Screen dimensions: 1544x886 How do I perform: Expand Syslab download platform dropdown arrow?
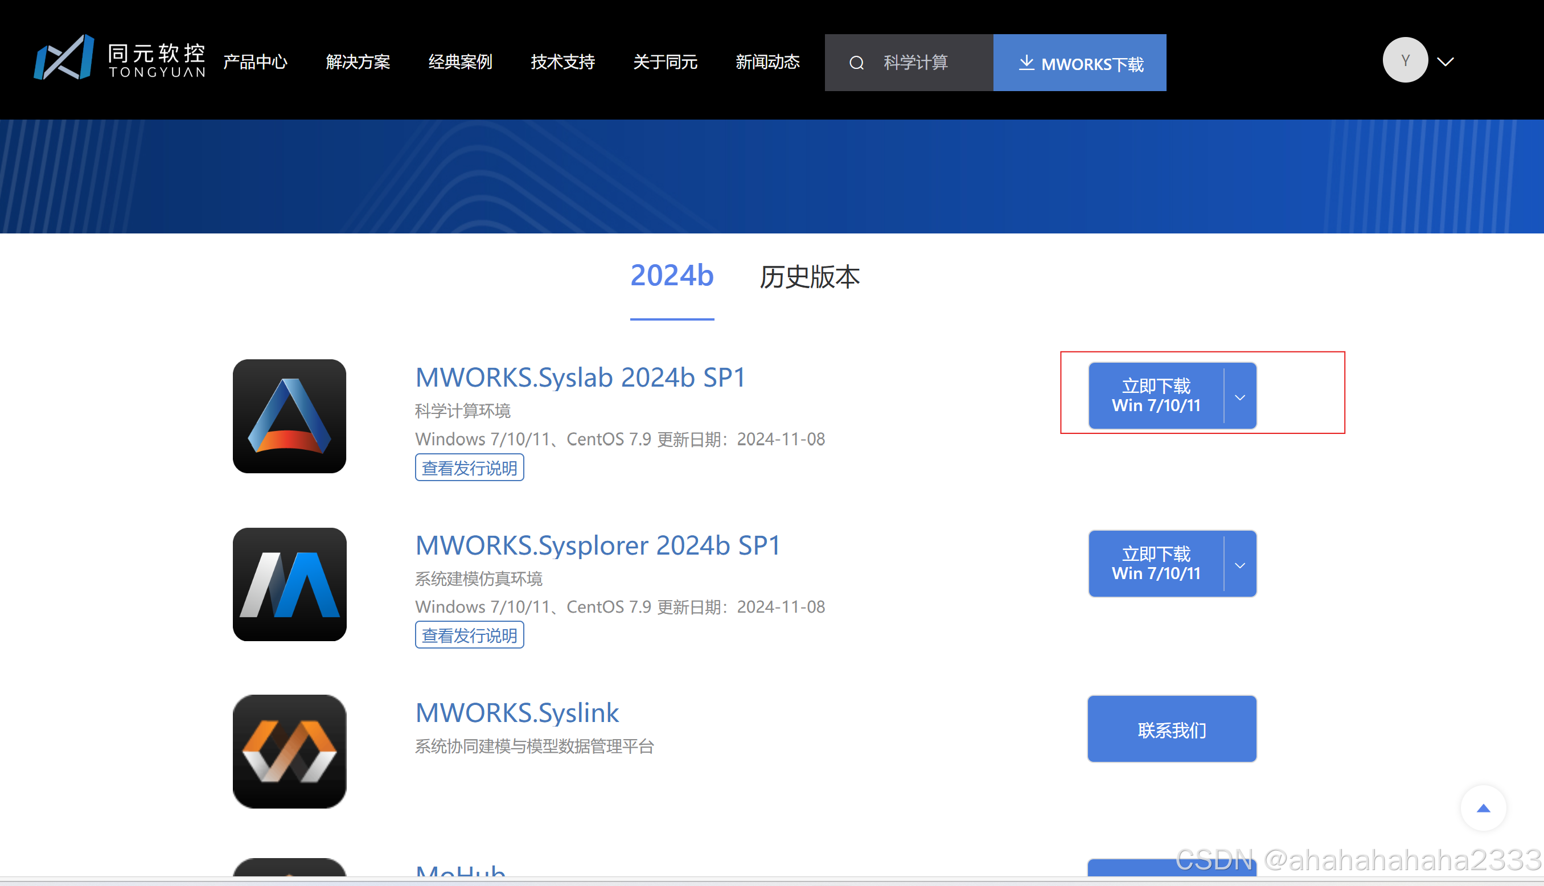pos(1240,397)
